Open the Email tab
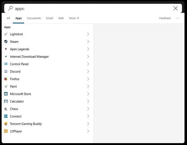Screen dimensions: 187x145 coord(50,18)
